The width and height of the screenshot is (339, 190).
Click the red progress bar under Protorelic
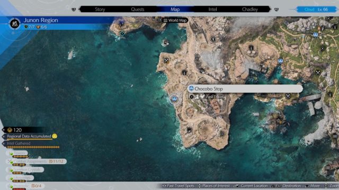pyautogui.click(x=19, y=189)
